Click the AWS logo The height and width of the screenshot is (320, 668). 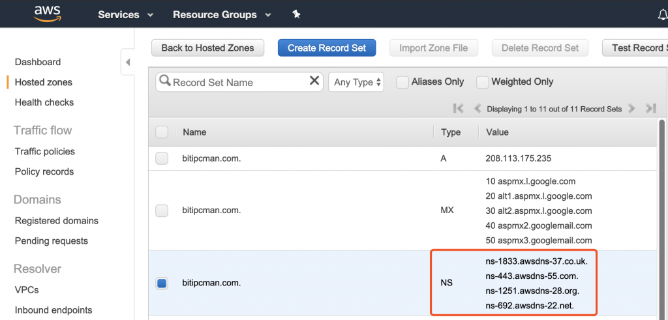coord(48,14)
